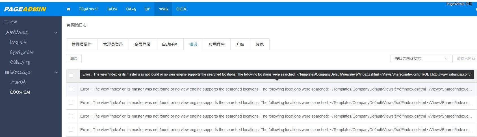The width and height of the screenshot is (477, 137).
Task: Select the 会员登录 tab
Action: click(142, 44)
